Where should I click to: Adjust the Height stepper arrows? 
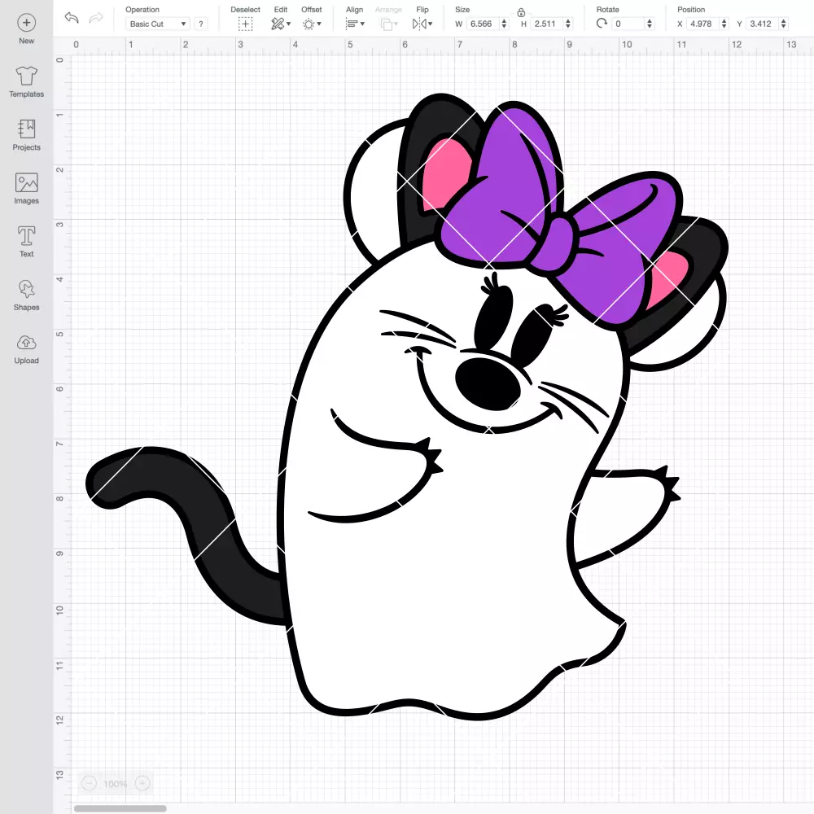[x=568, y=24]
